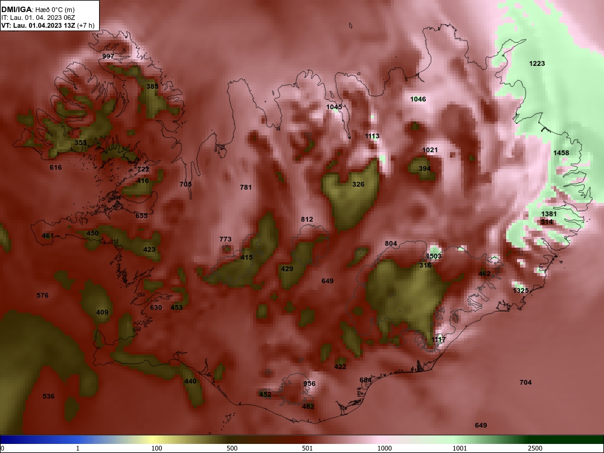This screenshot has width=604, height=453.
Task: Click the 501 tick on the color scale
Action: pyautogui.click(x=307, y=448)
